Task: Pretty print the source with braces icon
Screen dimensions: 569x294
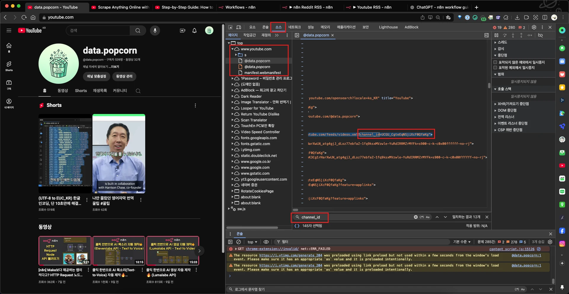Action: 297,226
